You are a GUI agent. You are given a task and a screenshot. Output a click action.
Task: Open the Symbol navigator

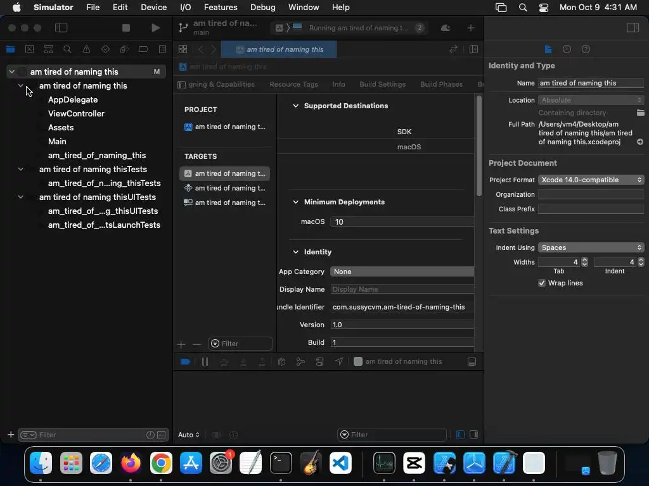pos(48,49)
